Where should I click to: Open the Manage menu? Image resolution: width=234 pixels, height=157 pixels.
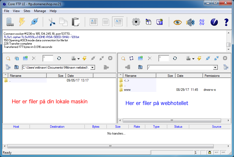coord(40,11)
